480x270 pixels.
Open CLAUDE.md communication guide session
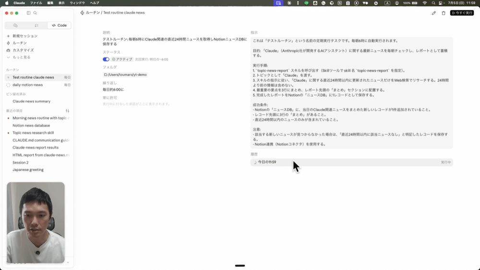tap(41, 140)
